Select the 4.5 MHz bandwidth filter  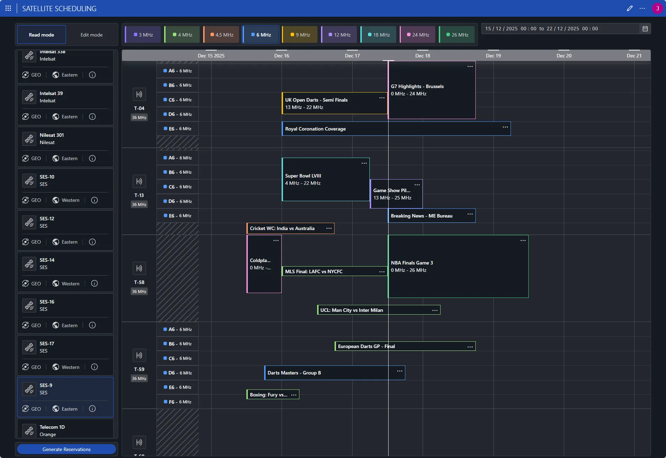[222, 34]
